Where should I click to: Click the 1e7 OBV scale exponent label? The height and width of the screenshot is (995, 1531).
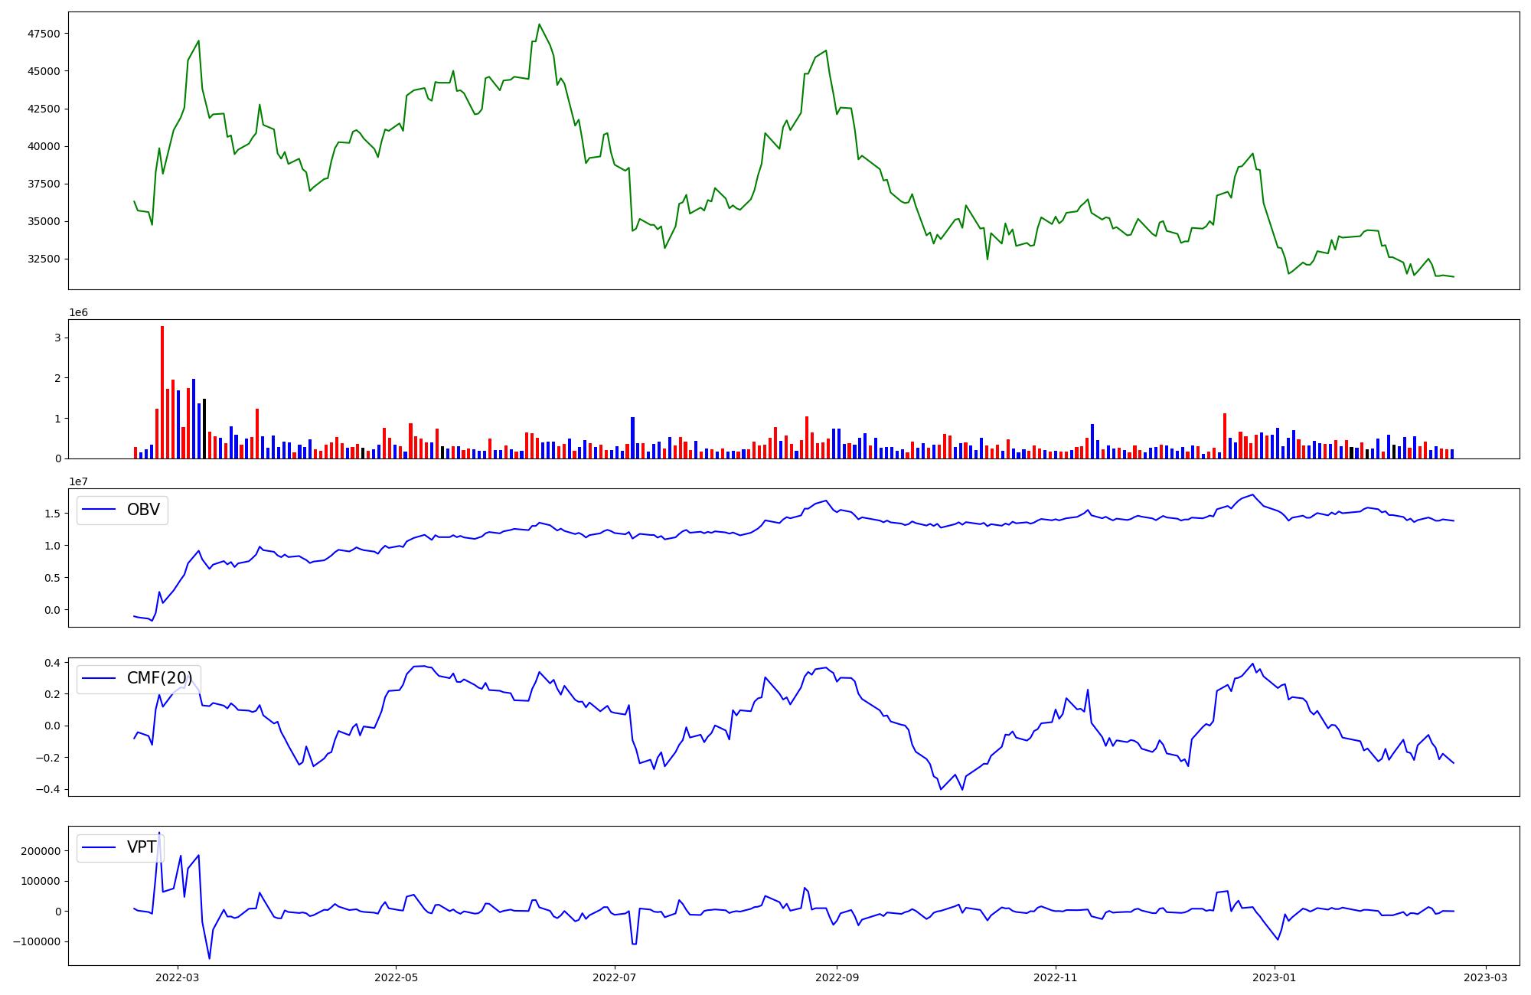[79, 481]
